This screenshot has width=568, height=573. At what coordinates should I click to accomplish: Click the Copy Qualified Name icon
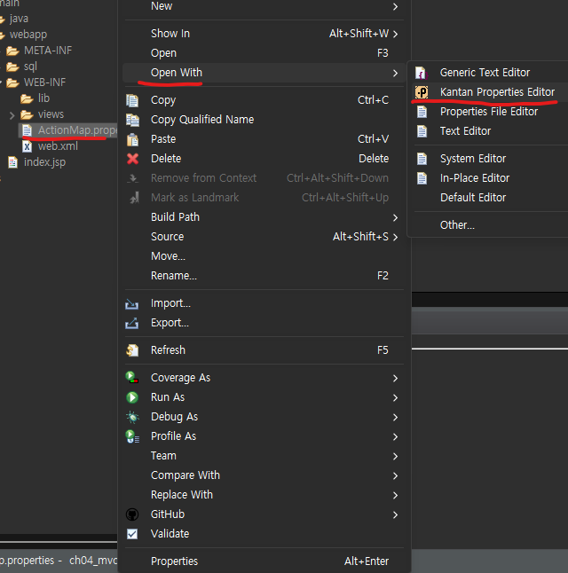pyautogui.click(x=132, y=120)
